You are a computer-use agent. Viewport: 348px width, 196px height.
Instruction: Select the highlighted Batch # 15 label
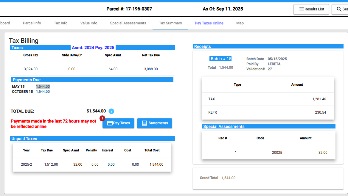tap(221, 59)
